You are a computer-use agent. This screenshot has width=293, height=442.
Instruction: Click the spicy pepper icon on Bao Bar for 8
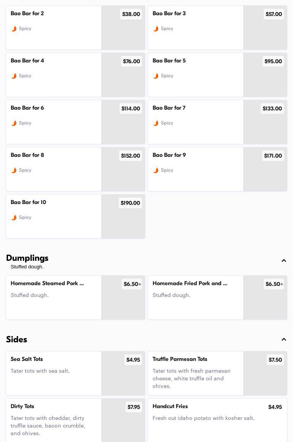(x=14, y=171)
